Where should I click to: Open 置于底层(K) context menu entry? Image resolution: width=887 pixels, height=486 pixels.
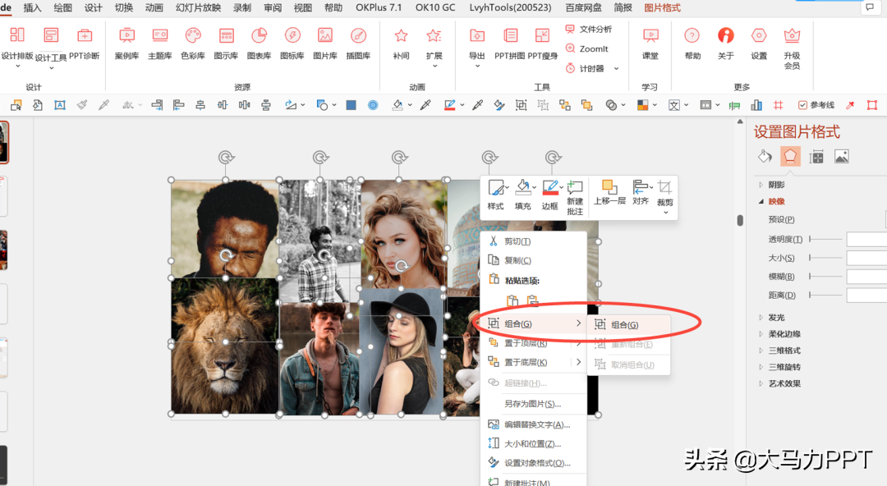click(533, 362)
